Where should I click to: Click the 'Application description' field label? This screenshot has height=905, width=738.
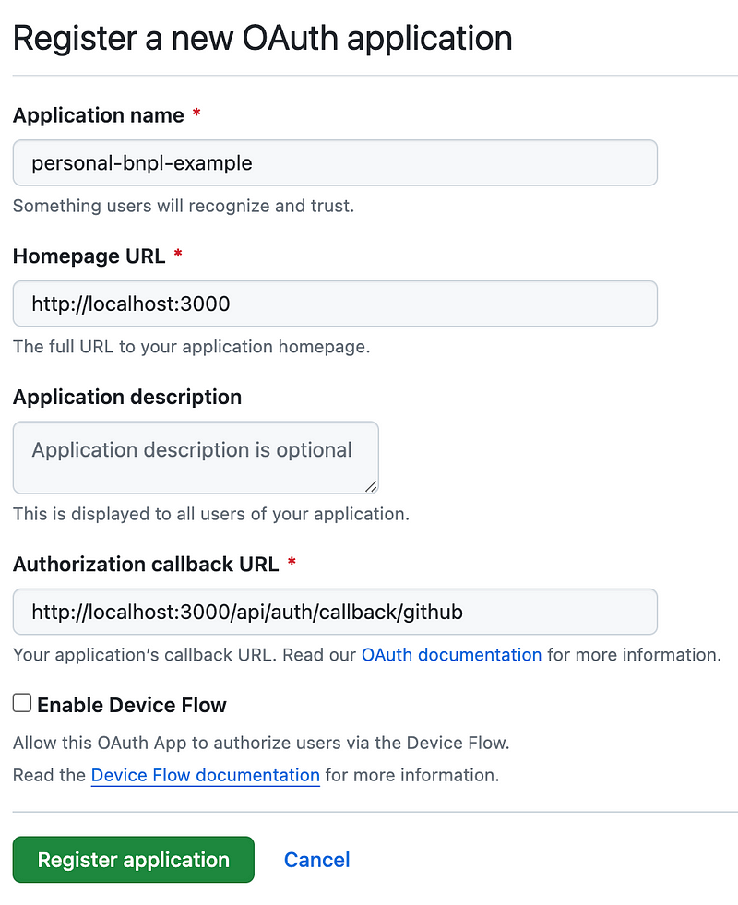pyautogui.click(x=127, y=397)
